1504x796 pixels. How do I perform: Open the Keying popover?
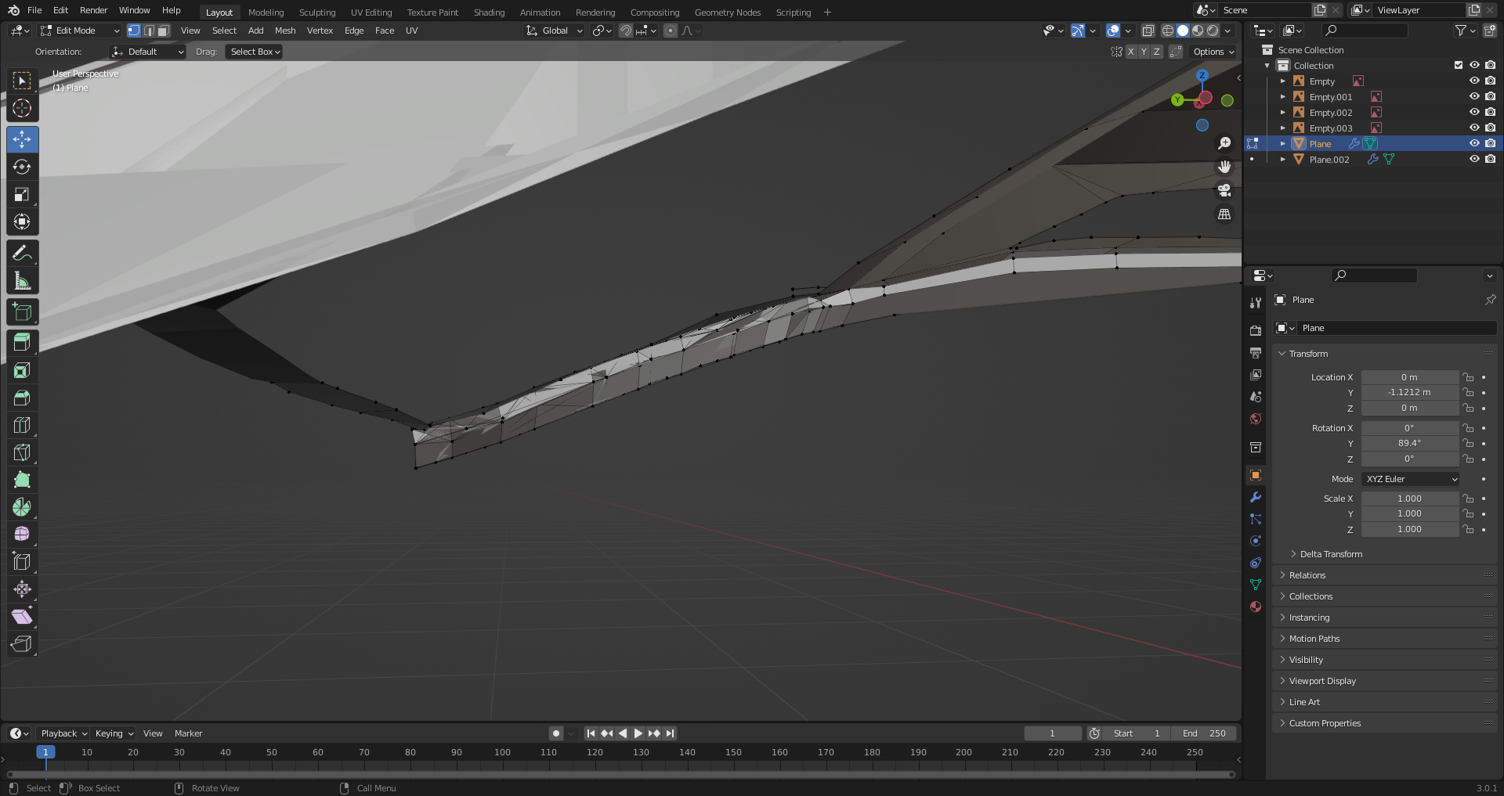(x=114, y=733)
